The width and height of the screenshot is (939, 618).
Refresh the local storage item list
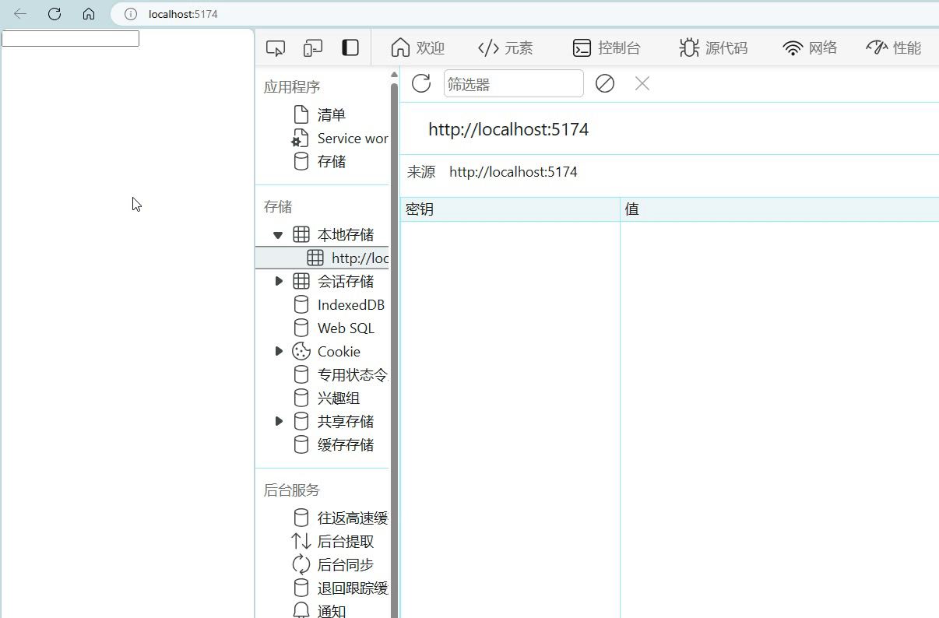pyautogui.click(x=420, y=83)
